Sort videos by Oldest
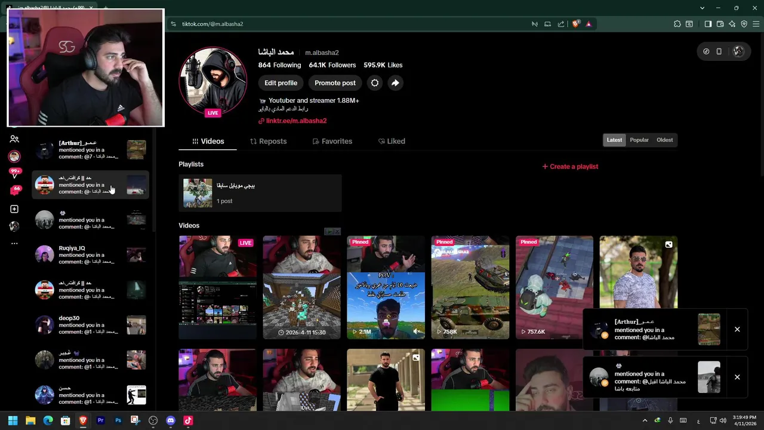764x430 pixels. click(664, 140)
